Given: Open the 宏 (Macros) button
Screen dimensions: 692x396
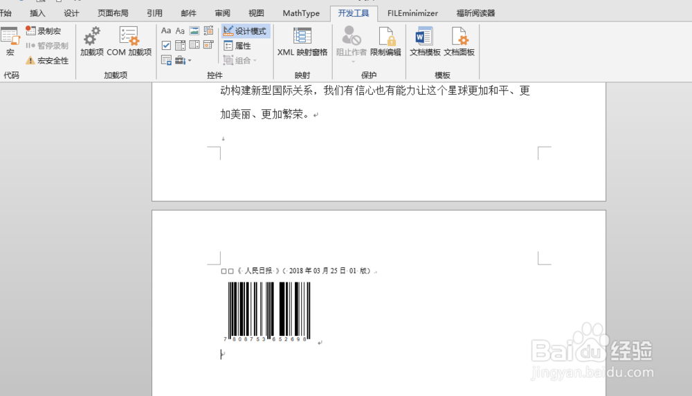Looking at the screenshot, I should [x=10, y=41].
